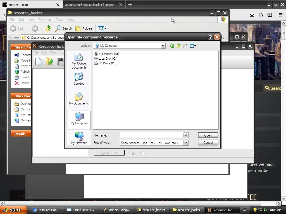This screenshot has width=286, height=214.
Task: Expand the File name dropdown arrow
Action: point(186,135)
